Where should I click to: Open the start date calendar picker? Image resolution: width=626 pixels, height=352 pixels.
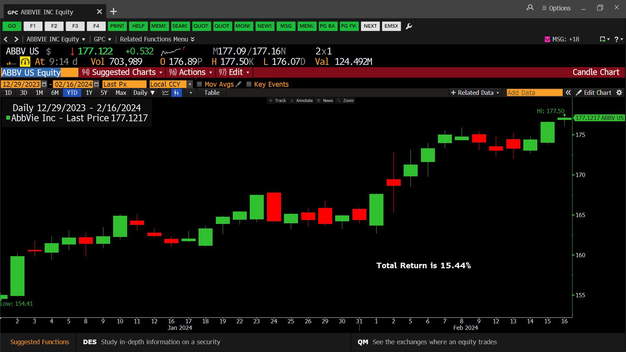pos(44,84)
